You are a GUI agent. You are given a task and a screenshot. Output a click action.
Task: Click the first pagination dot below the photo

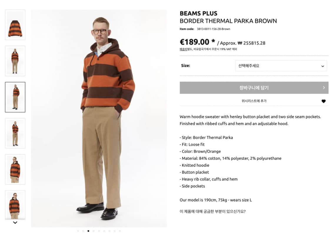tap(77, 231)
